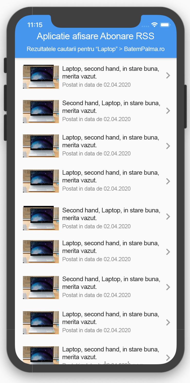Expand the fourth listing with its chevron

pos(168,181)
